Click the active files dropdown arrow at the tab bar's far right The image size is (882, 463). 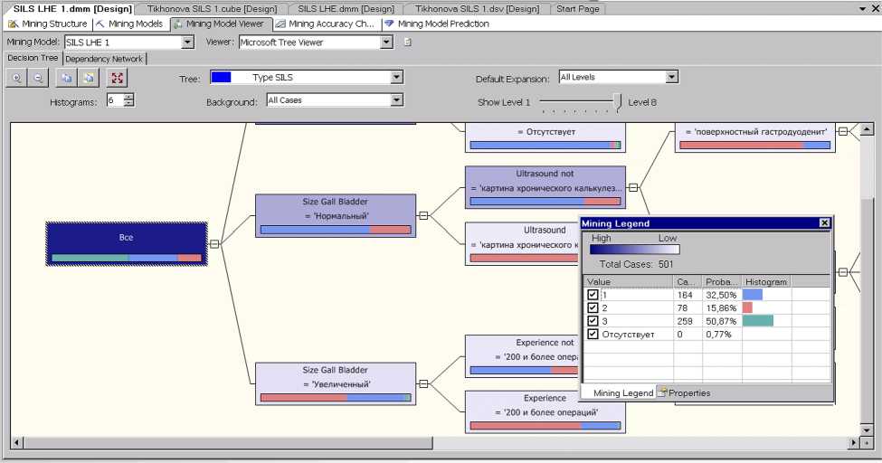click(863, 9)
